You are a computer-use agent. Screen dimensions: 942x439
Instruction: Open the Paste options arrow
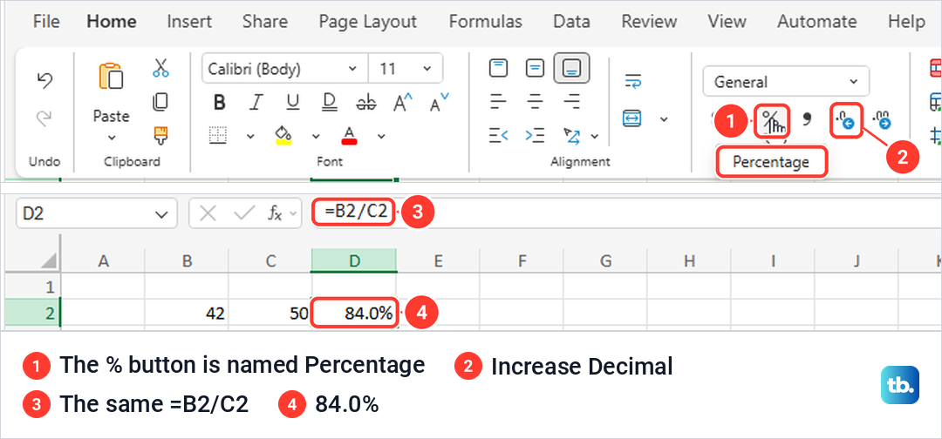coord(111,138)
